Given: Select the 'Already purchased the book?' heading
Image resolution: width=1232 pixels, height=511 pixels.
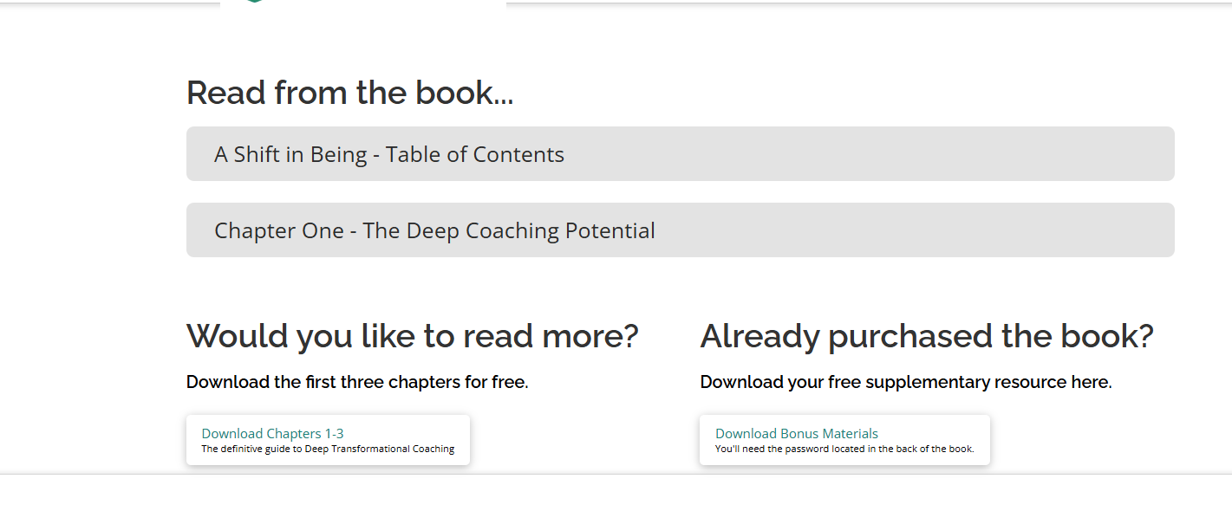Looking at the screenshot, I should [927, 336].
